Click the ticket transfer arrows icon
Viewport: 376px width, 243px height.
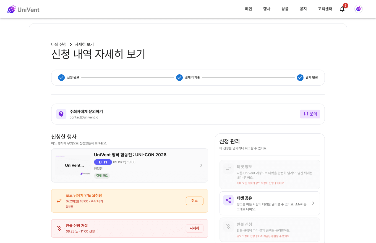click(228, 169)
